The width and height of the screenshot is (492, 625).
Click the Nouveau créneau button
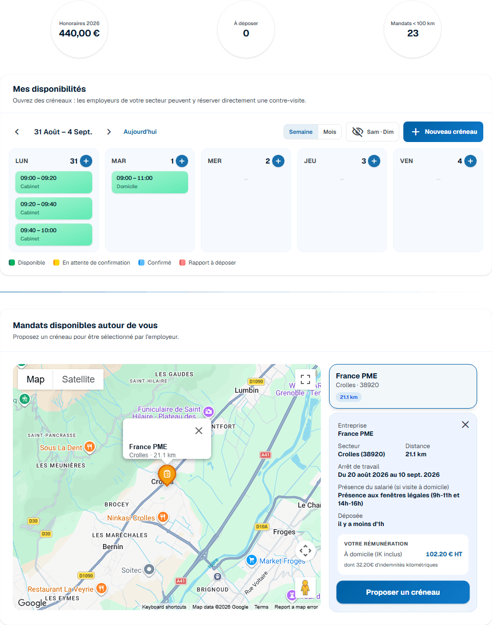[443, 132]
